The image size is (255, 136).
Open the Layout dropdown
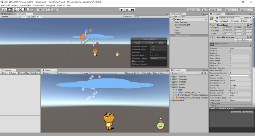click(x=246, y=10)
